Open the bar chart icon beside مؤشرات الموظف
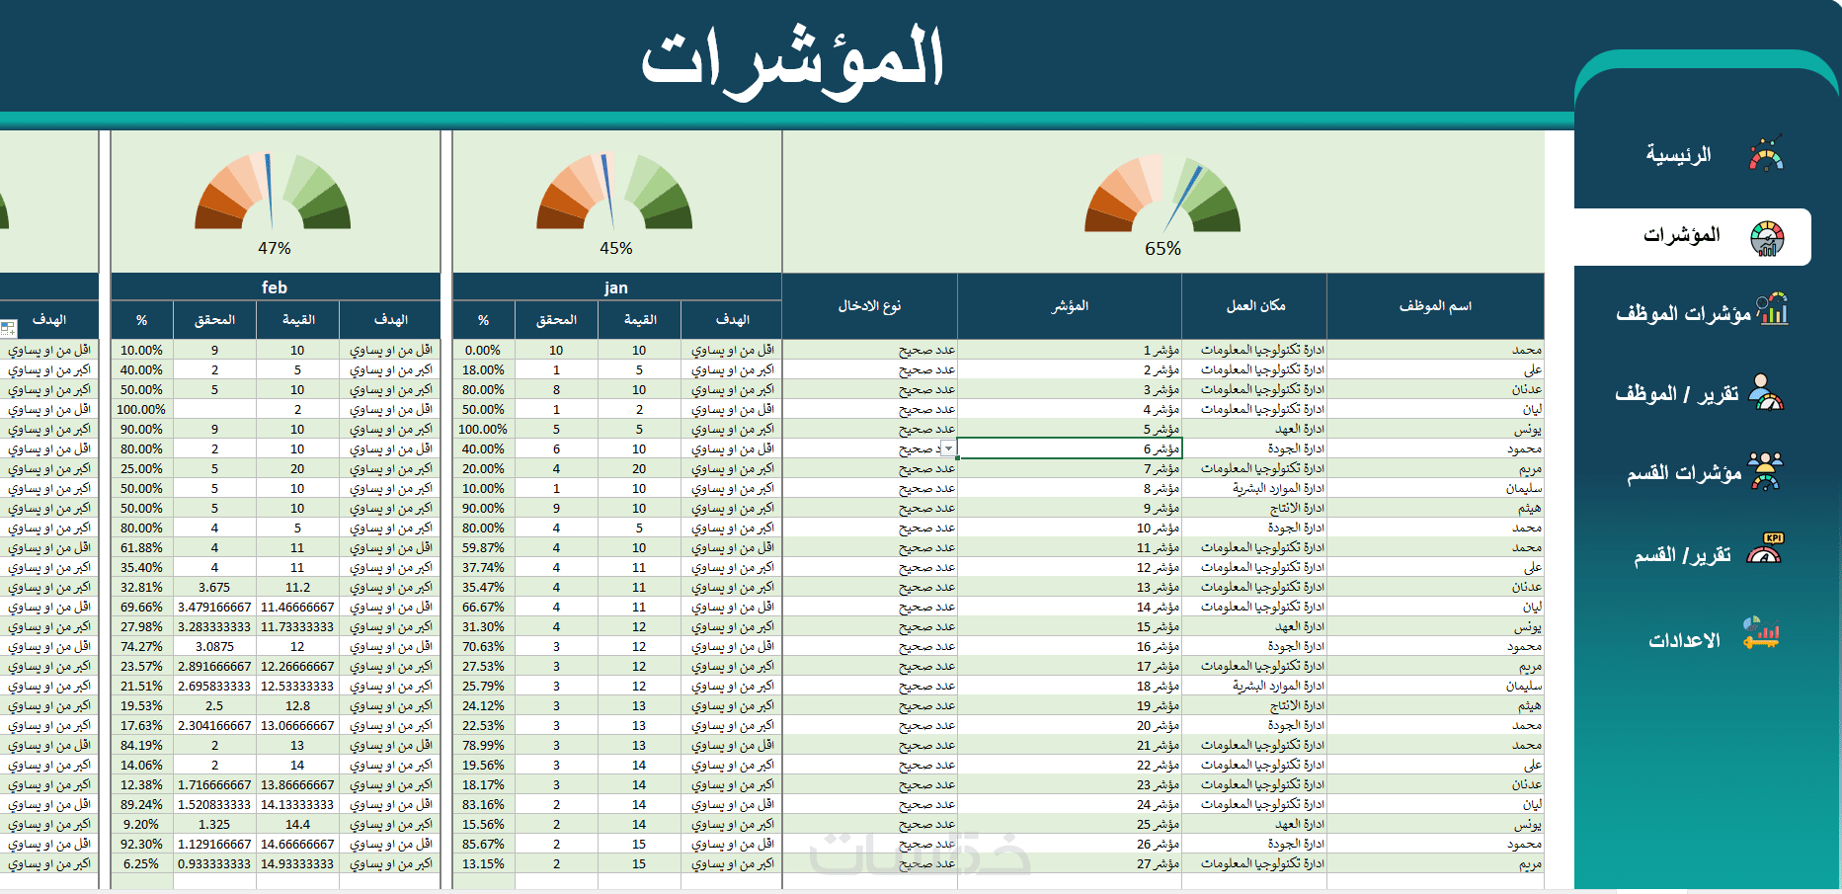 [1772, 309]
